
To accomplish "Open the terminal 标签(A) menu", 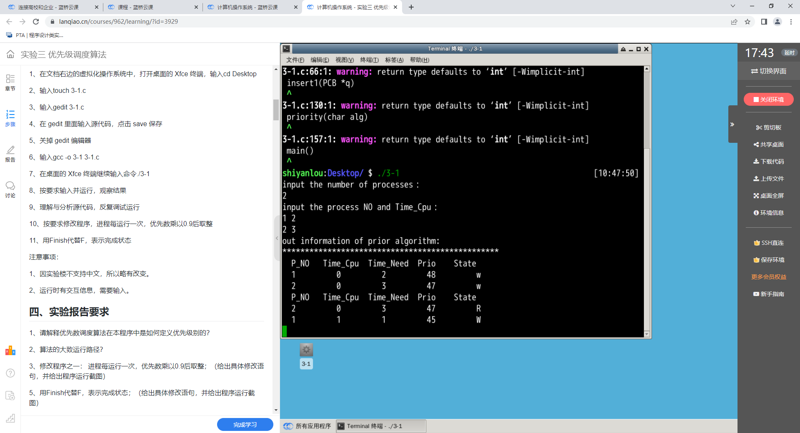I will (x=394, y=60).
